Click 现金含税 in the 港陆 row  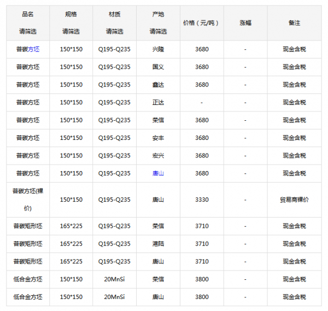(x=294, y=244)
